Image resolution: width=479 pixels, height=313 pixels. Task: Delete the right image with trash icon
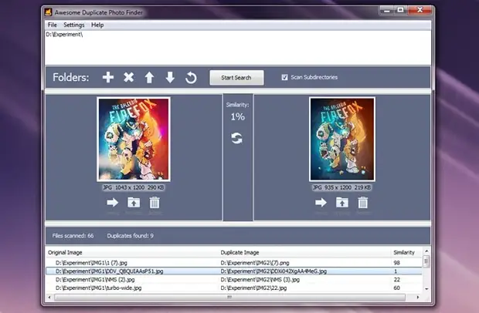click(x=362, y=203)
